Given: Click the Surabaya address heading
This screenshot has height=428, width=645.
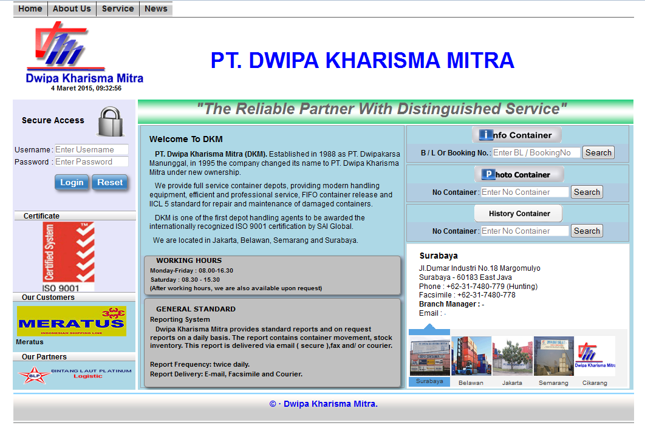Looking at the screenshot, I should (439, 256).
